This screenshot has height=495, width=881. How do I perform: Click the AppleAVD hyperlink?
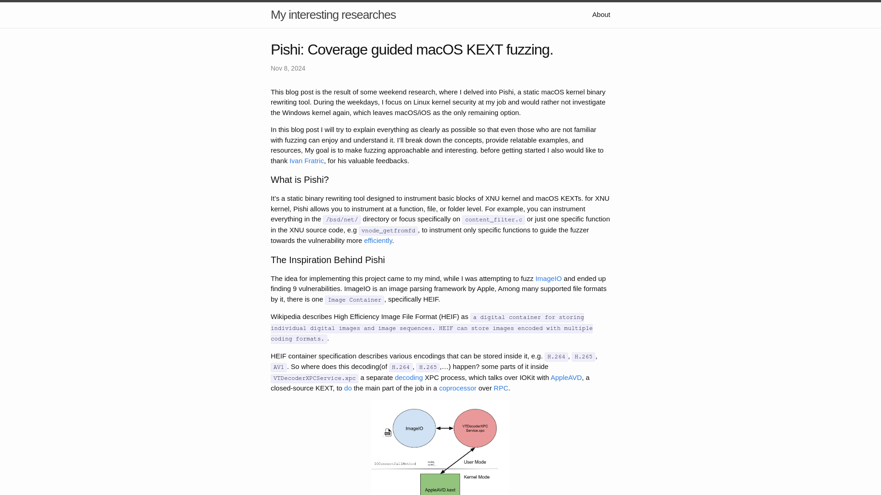[566, 377]
